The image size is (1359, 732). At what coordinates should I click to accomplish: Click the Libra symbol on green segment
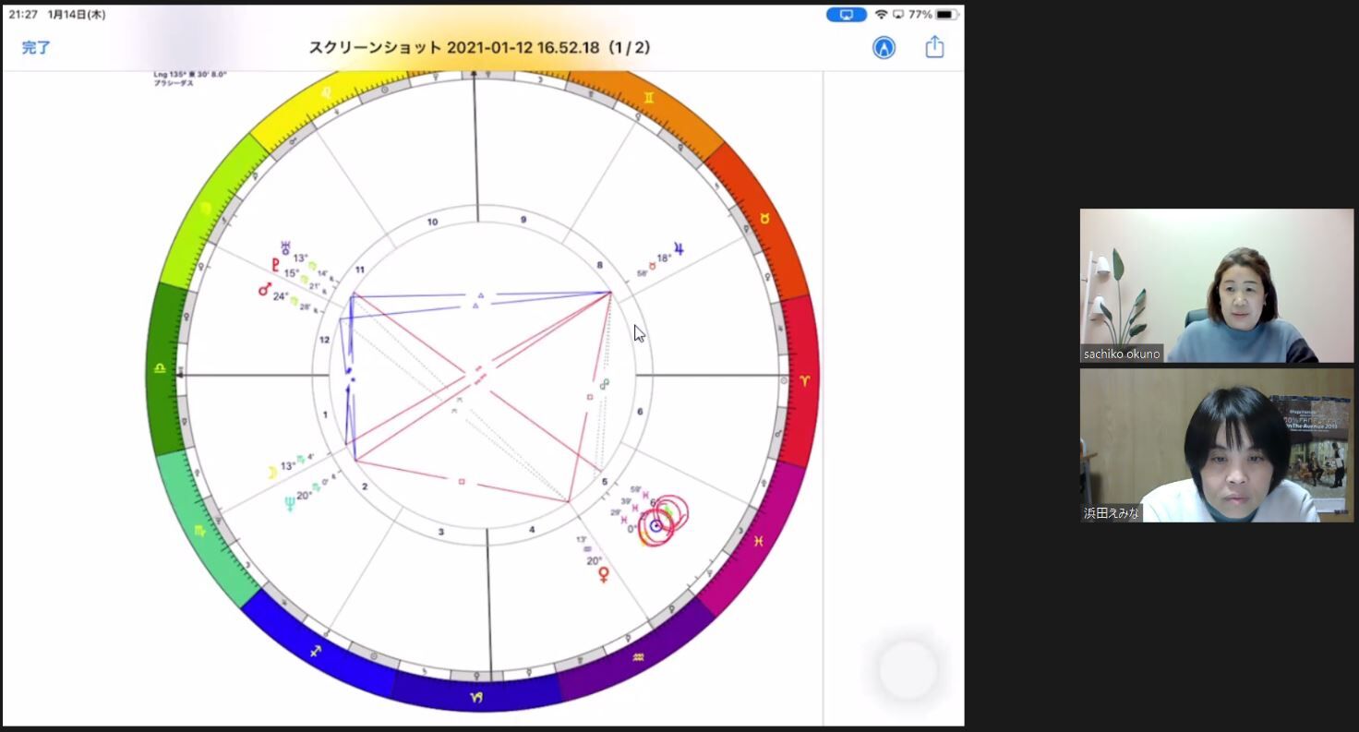tap(160, 368)
